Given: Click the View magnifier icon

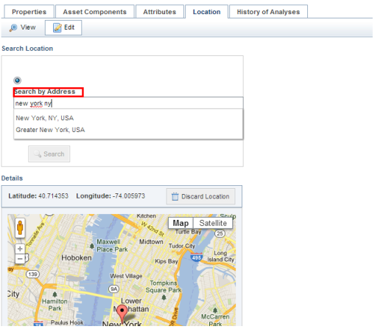Looking at the screenshot, I should tap(13, 27).
